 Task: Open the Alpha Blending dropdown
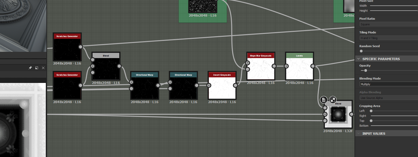389,98
